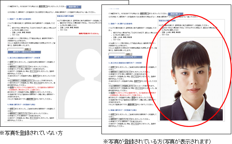Click heading 2 登録データに関する注意事項 on no-photo page

(x=19, y=19)
